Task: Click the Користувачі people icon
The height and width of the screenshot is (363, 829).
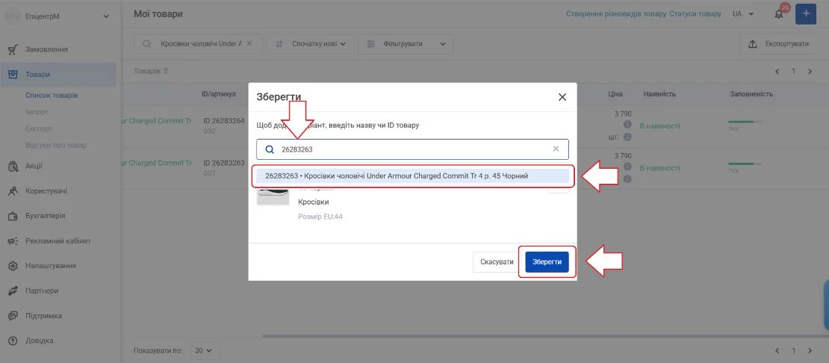Action: click(x=13, y=190)
